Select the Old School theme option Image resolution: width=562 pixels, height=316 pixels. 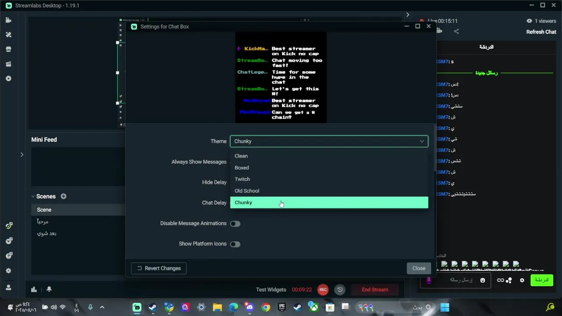tap(329, 191)
